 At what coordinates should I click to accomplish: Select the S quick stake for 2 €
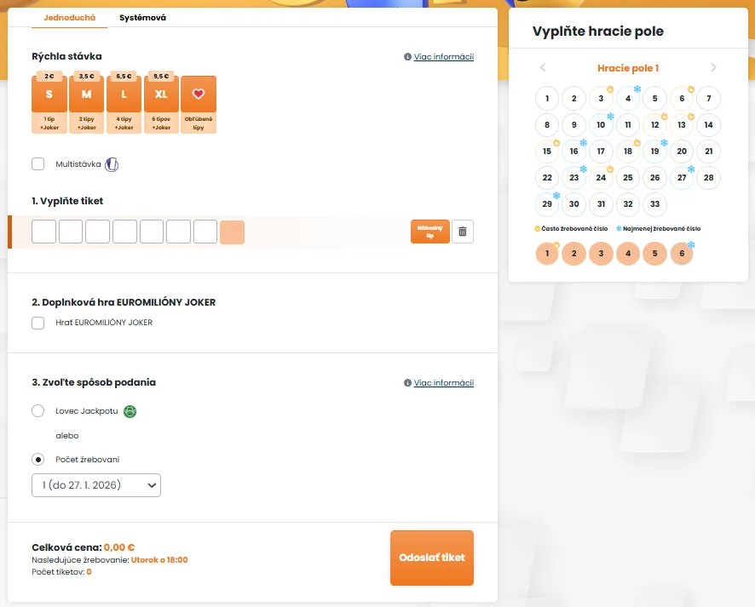[x=49, y=94]
